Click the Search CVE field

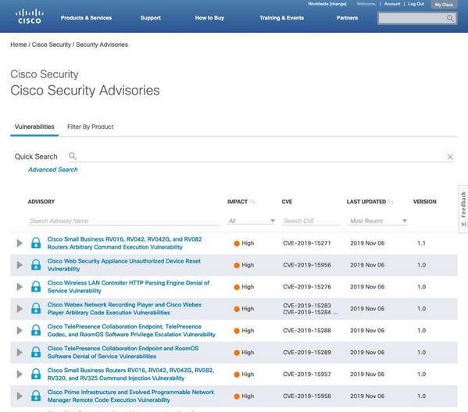(x=311, y=221)
